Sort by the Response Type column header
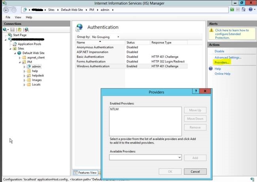 click(x=169, y=42)
